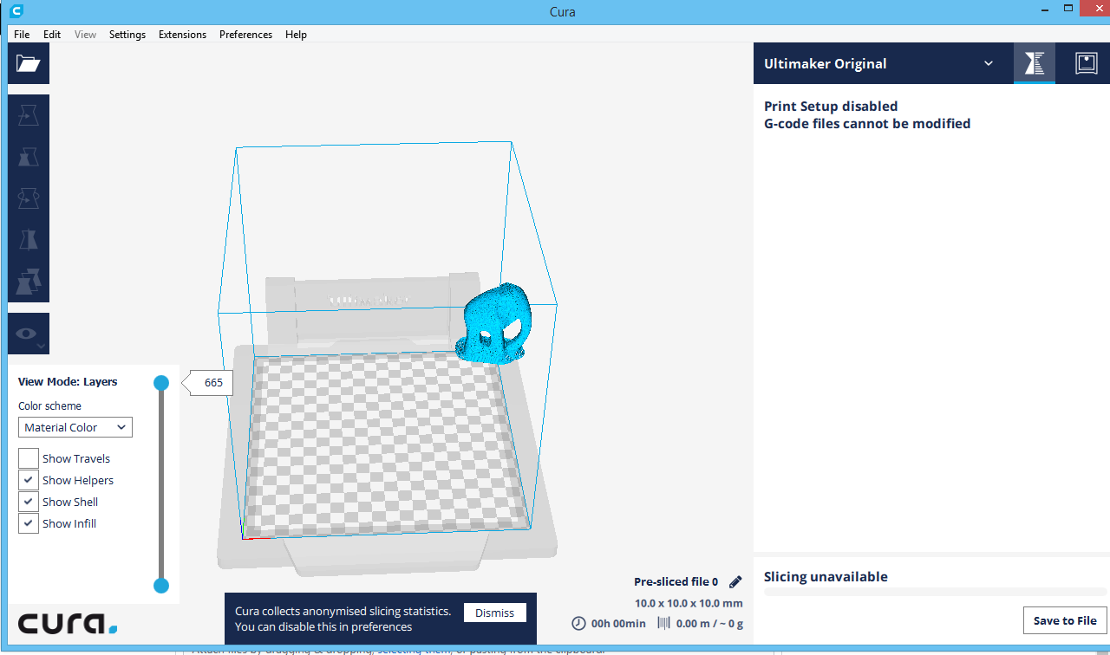
Task: Dismiss the slicing statistics notification
Action: tap(494, 613)
